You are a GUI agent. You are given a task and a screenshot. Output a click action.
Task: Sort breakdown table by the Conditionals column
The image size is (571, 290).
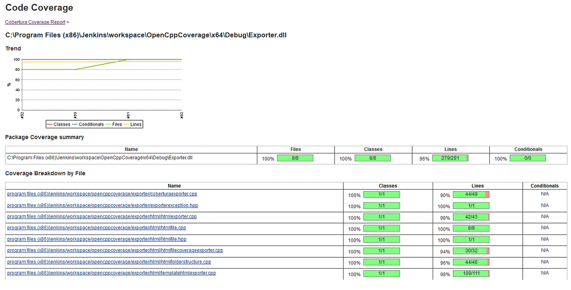(544, 185)
